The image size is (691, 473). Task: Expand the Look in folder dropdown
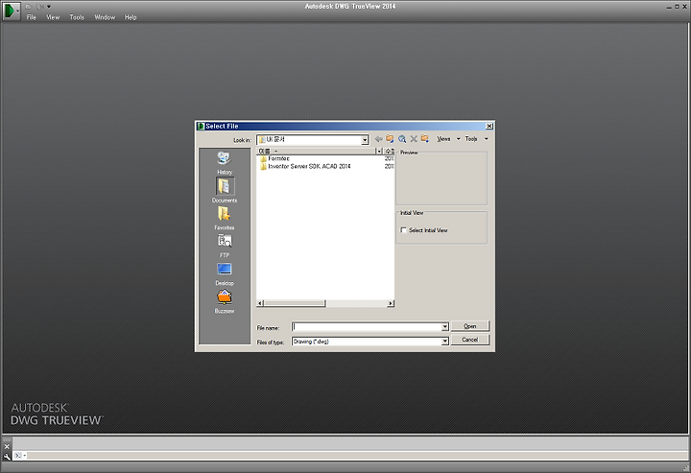click(x=365, y=140)
